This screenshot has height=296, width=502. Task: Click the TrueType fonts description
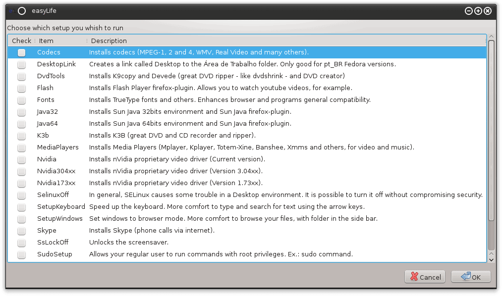(x=230, y=99)
